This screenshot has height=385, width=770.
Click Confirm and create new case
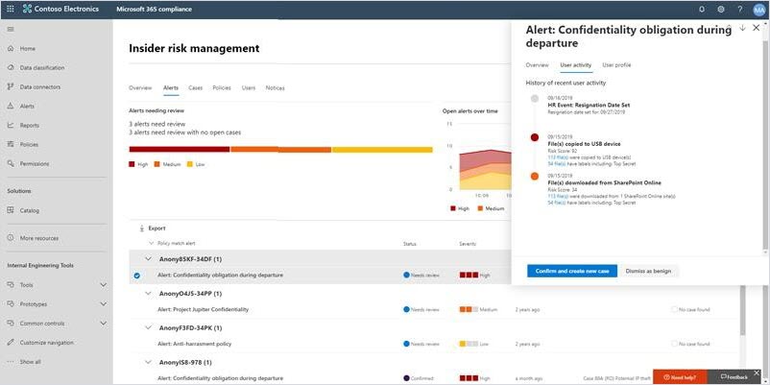[x=571, y=271]
